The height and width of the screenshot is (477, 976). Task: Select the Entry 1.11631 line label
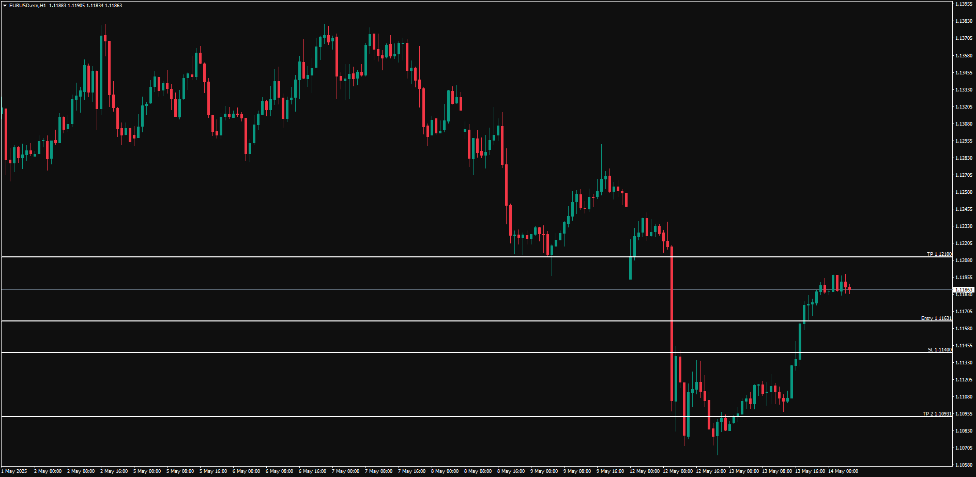point(936,318)
